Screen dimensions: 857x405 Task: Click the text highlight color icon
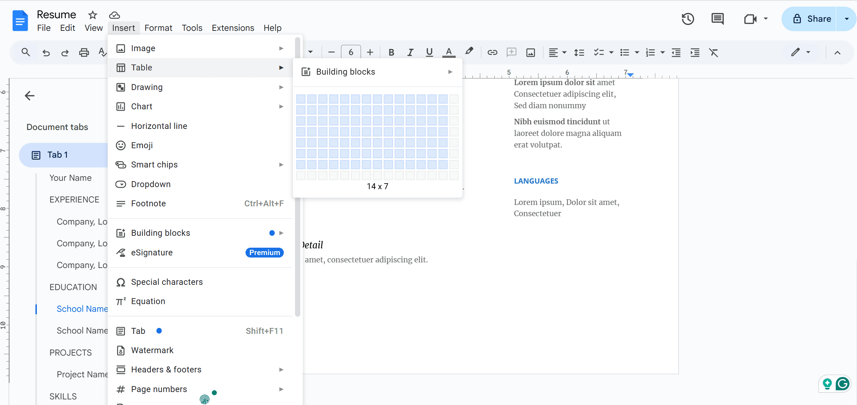click(x=469, y=51)
